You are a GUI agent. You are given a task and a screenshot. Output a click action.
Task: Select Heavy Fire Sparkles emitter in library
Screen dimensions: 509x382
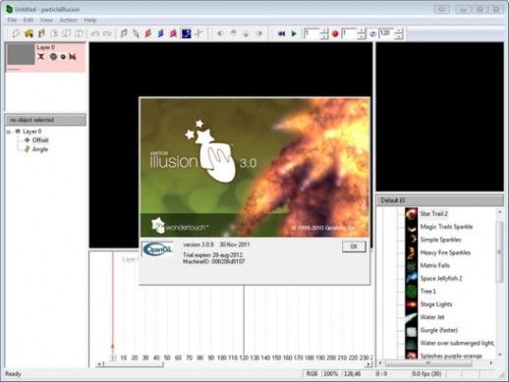coord(445,252)
